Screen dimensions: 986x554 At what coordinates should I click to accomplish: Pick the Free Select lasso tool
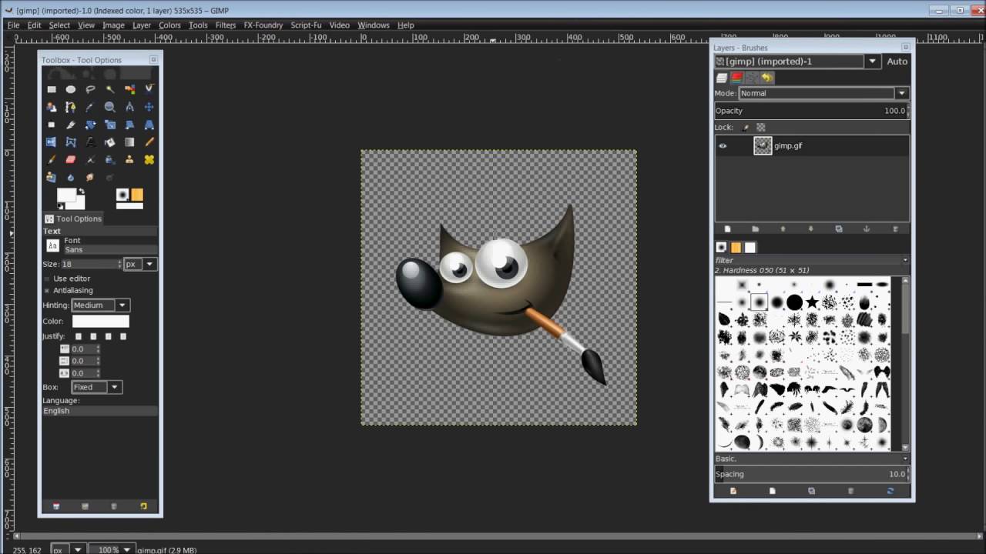coord(90,89)
